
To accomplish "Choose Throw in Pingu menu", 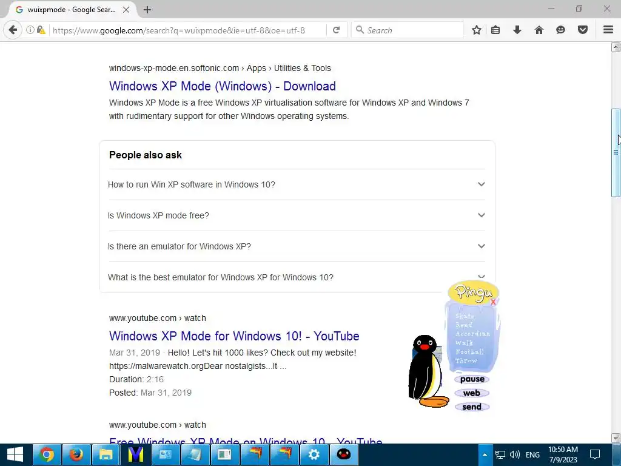I will (466, 360).
